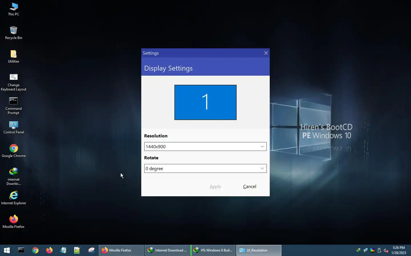Click the colorful display tray icon

click(x=372, y=250)
